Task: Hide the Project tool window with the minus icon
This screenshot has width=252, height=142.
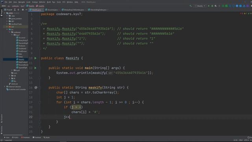Action: 26,10
